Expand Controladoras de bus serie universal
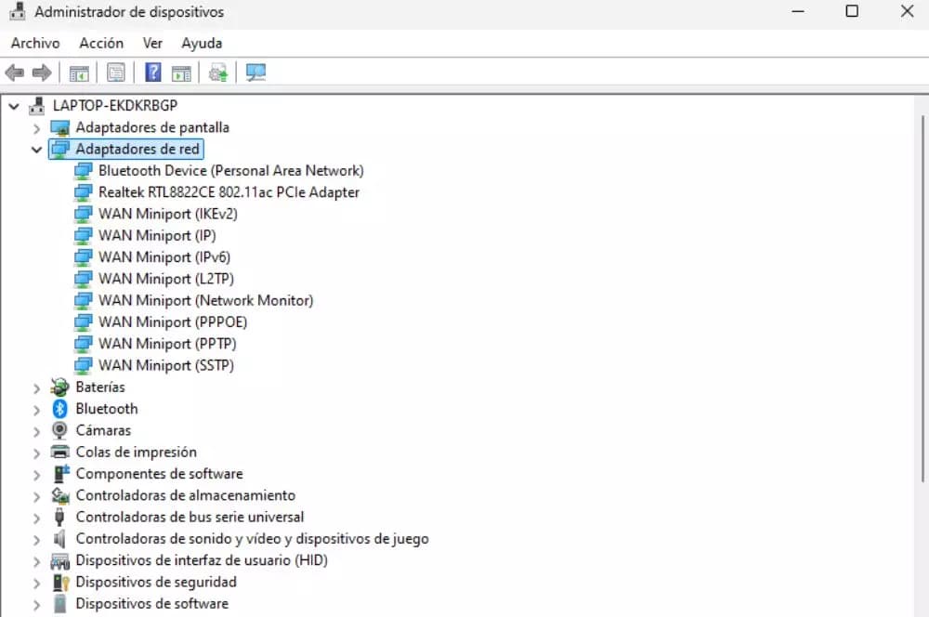Screen dimensions: 929x617 (36, 518)
